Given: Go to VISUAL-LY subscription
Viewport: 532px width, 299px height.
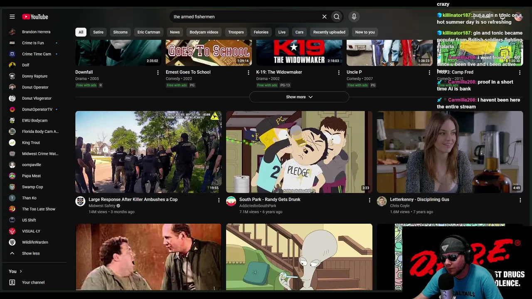Looking at the screenshot, I should [34, 231].
